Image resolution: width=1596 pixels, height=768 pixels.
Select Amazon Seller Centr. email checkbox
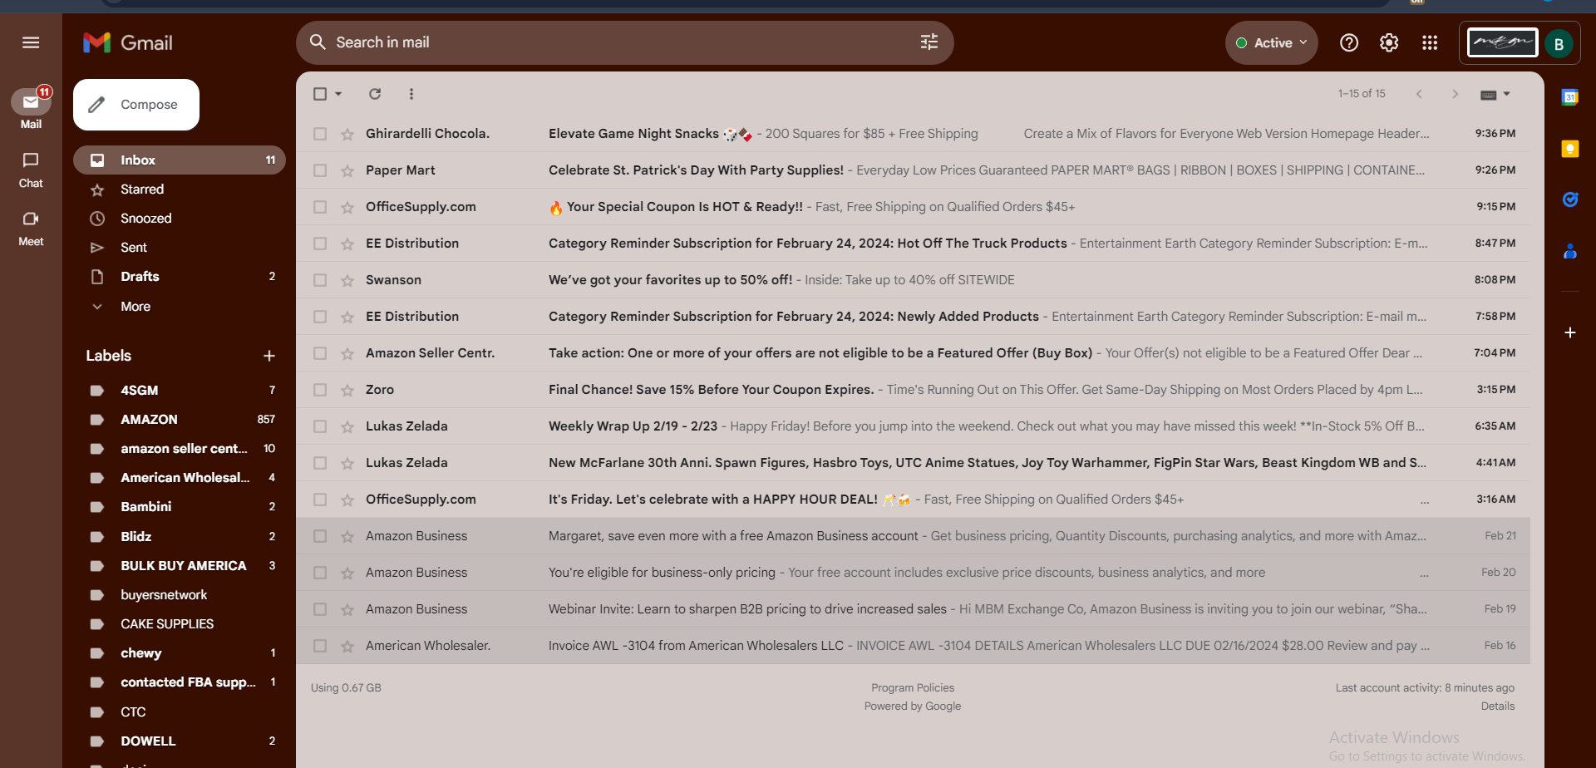pos(320,353)
